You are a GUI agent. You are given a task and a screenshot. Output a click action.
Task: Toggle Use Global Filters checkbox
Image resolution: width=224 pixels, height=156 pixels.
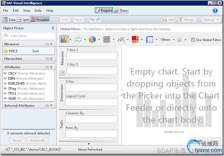point(193,40)
